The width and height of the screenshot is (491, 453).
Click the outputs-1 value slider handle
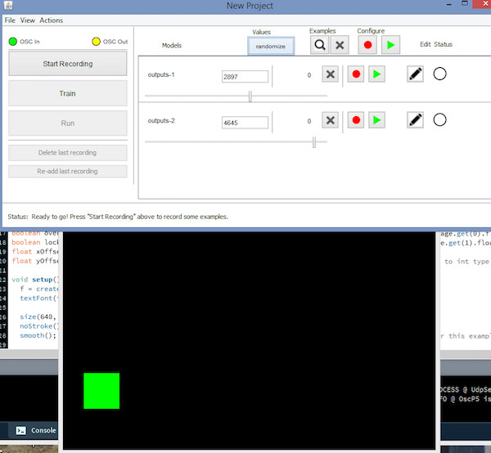point(250,96)
